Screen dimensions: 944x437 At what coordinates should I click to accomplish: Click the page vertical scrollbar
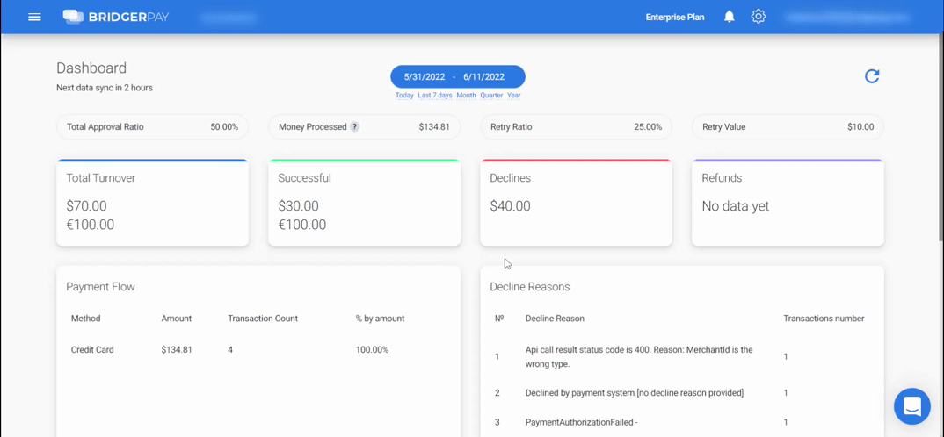(x=940, y=139)
